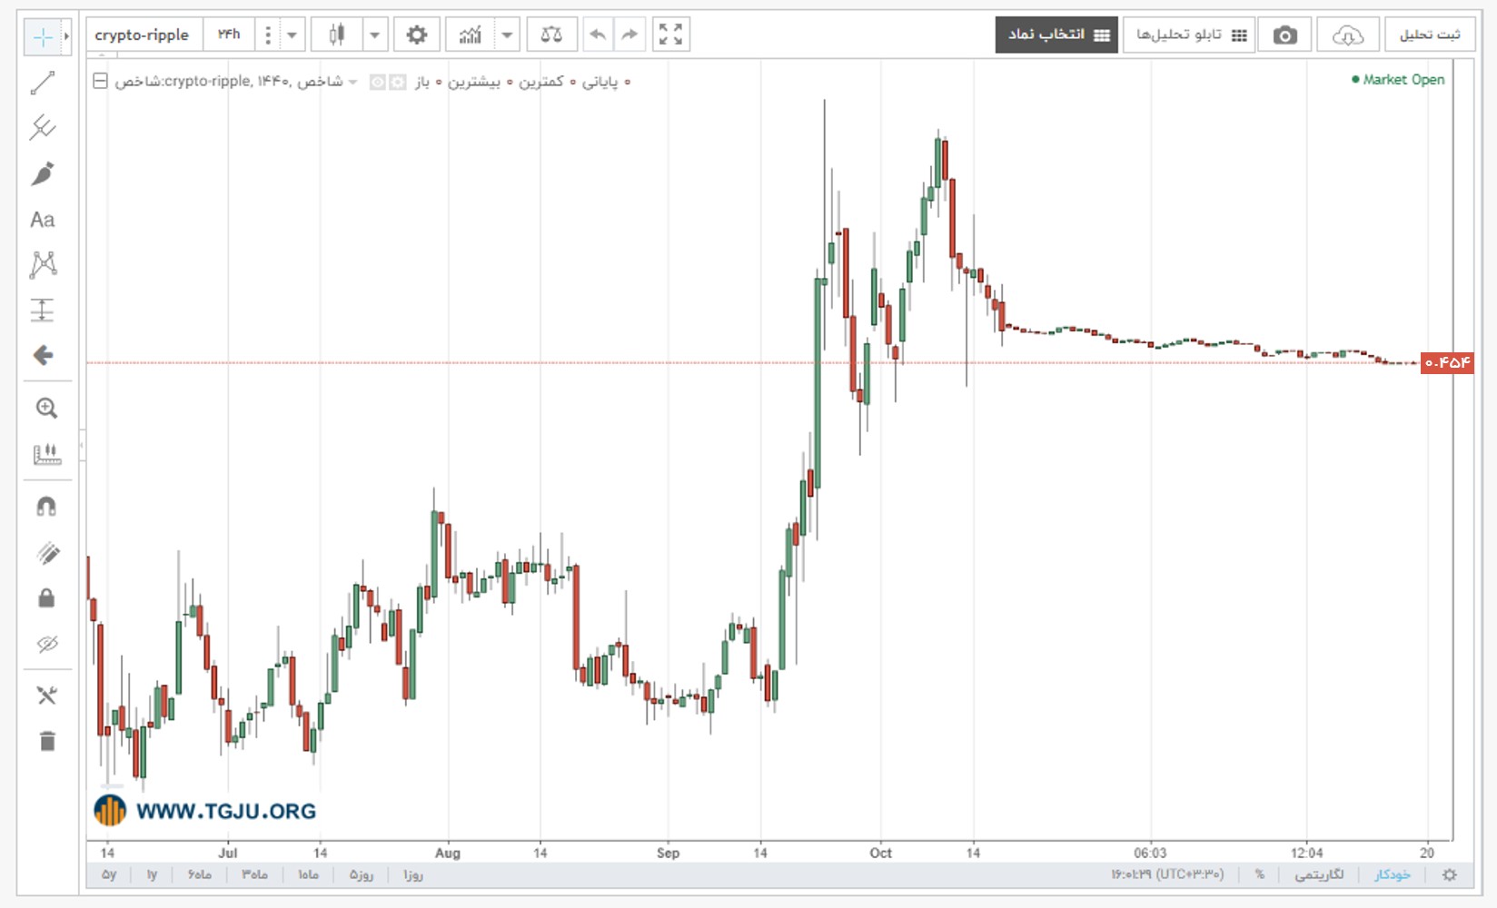Toggle the خودکار auto scale
This screenshot has width=1497, height=908.
tap(1393, 874)
